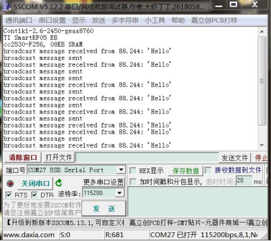Open the 多字符串 menu
This screenshot has height=241, width=271.
(x=125, y=20)
